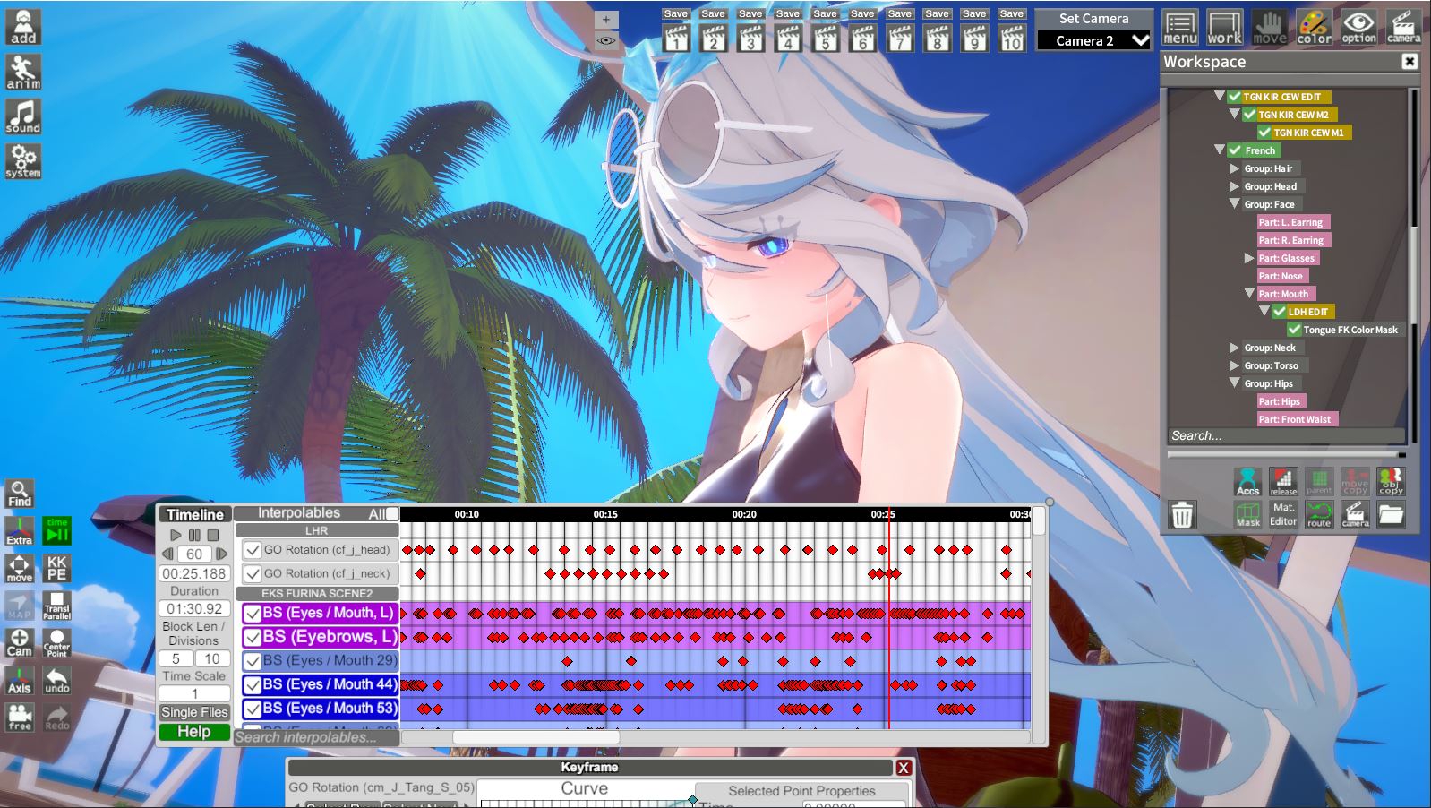1431x808 pixels.
Task: Click the green Help button
Action: pyautogui.click(x=194, y=732)
